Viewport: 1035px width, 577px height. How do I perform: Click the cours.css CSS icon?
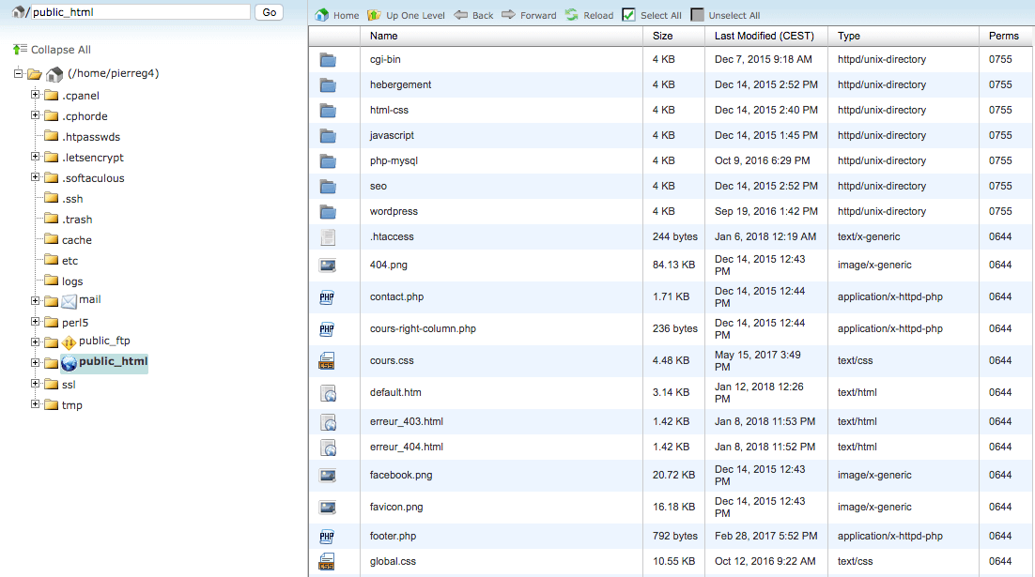point(327,360)
